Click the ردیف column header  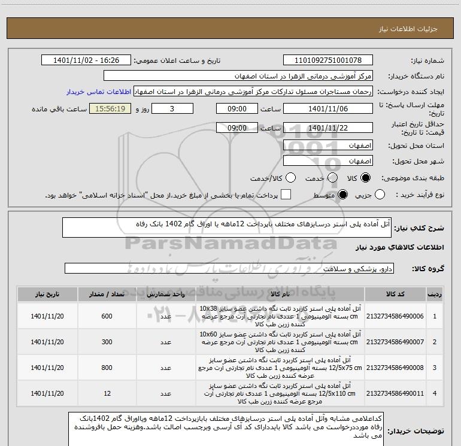pos(435,295)
